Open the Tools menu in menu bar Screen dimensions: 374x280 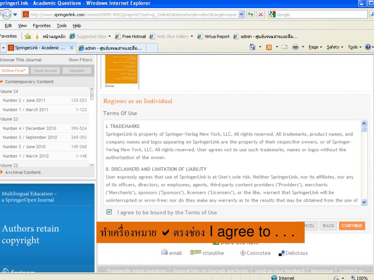61,26
